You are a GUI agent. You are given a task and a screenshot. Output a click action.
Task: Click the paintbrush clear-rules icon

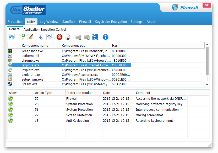click(x=68, y=37)
